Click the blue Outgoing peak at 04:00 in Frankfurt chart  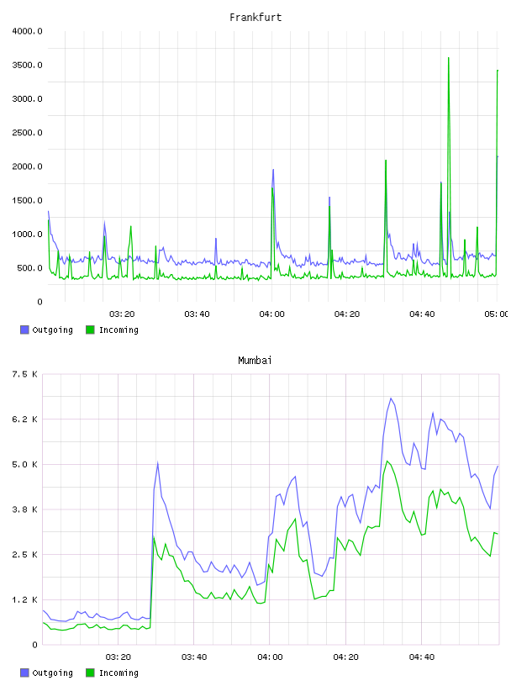273,171
